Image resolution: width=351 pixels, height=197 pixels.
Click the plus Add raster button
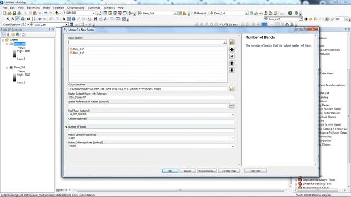click(231, 50)
